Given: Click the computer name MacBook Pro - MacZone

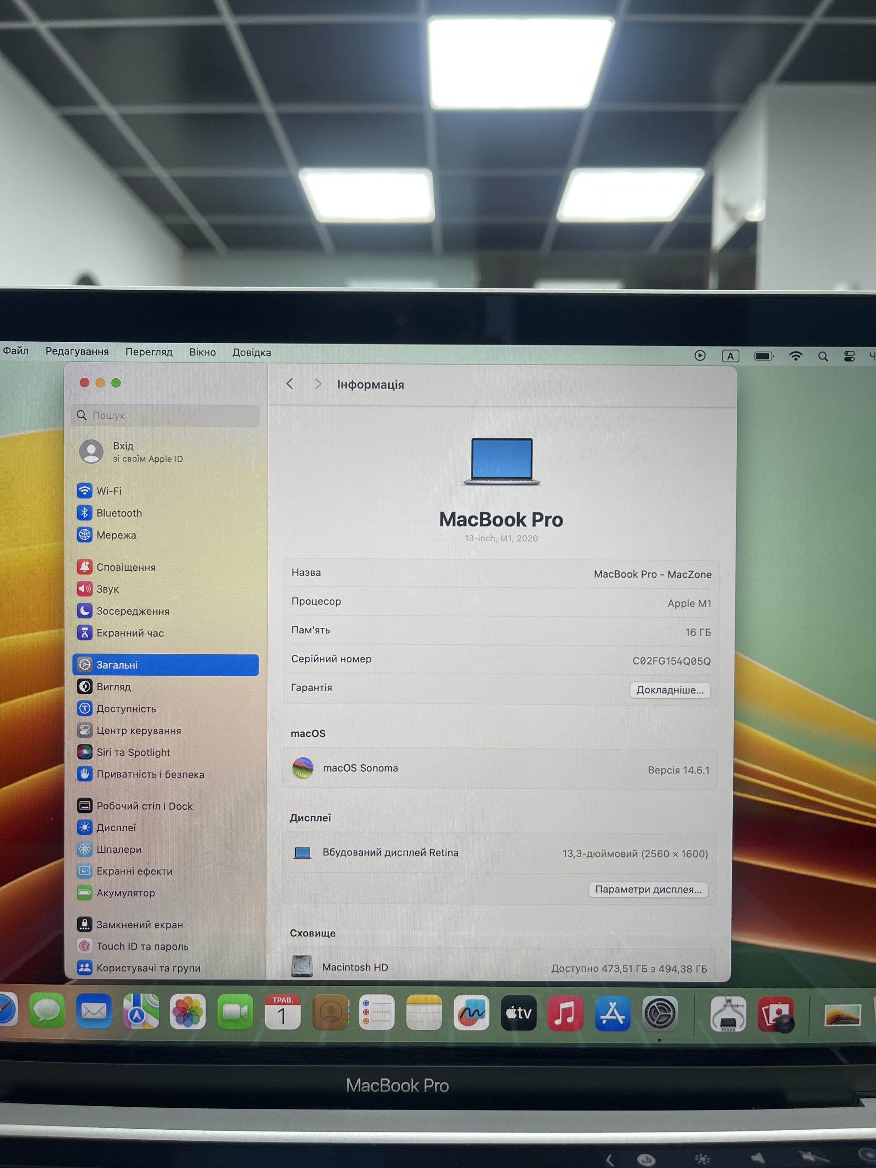Looking at the screenshot, I should tap(652, 574).
